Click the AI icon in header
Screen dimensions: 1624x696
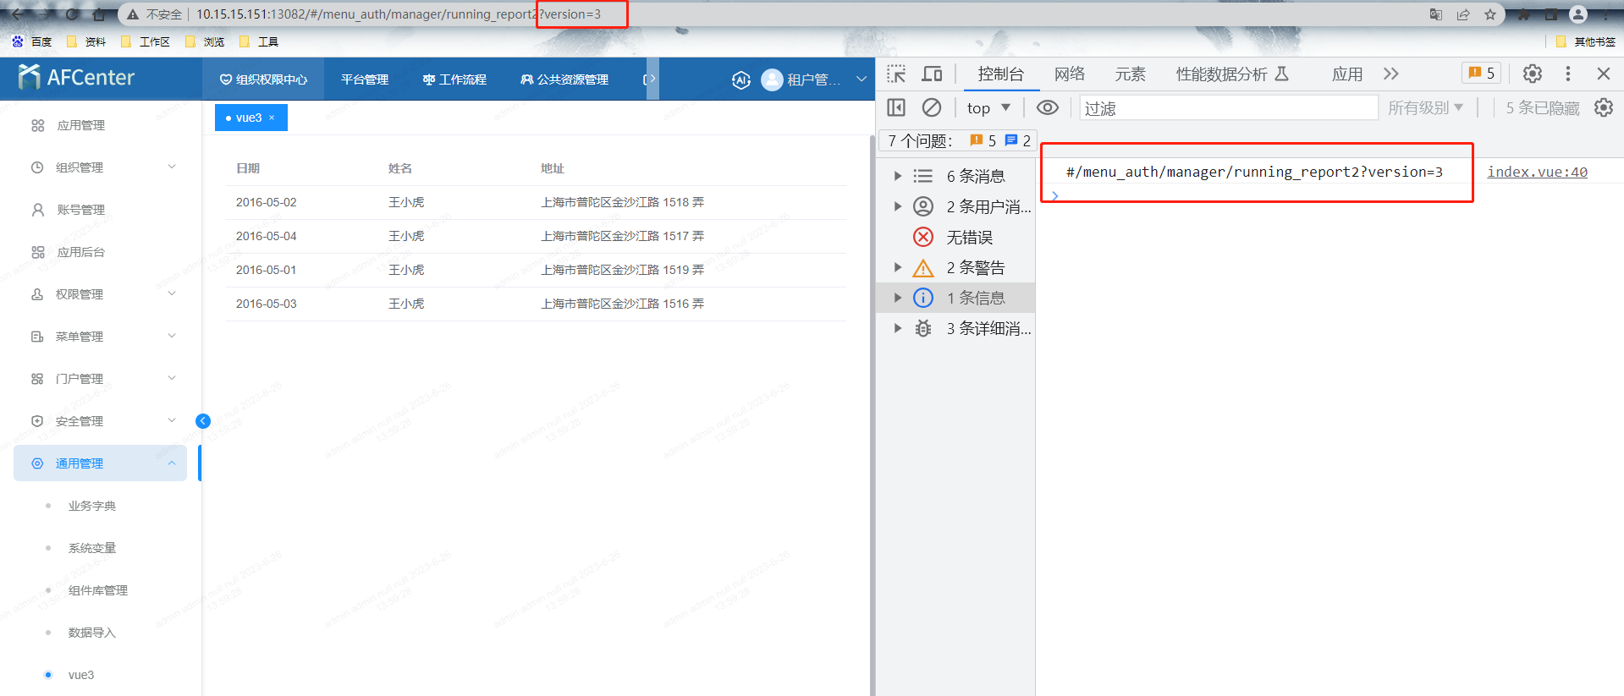741,79
